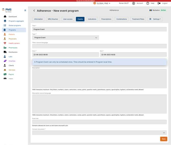Switch to the Prescriptions tab
The image size is (171, 145).
click(x=106, y=19)
